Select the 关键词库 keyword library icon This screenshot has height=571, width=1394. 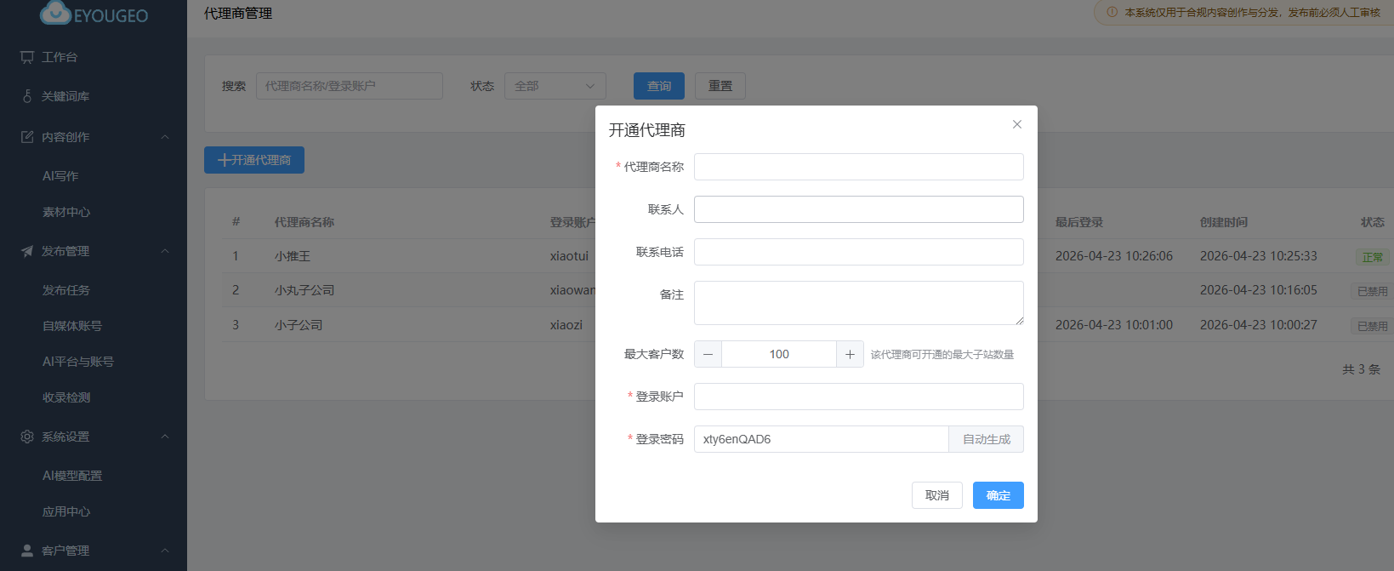(x=27, y=96)
